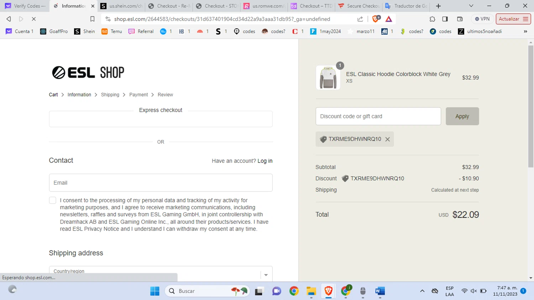Image resolution: width=534 pixels, height=300 pixels.
Task: Open Brave Rewards triangle icon
Action: 389,19
